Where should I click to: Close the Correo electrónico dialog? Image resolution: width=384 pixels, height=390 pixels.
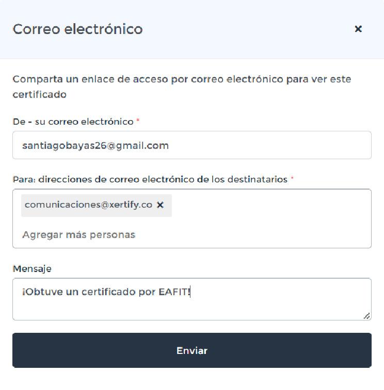[358, 29]
